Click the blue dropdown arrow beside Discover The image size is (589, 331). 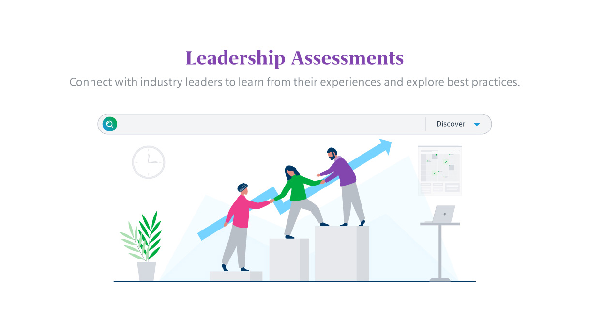(x=477, y=124)
